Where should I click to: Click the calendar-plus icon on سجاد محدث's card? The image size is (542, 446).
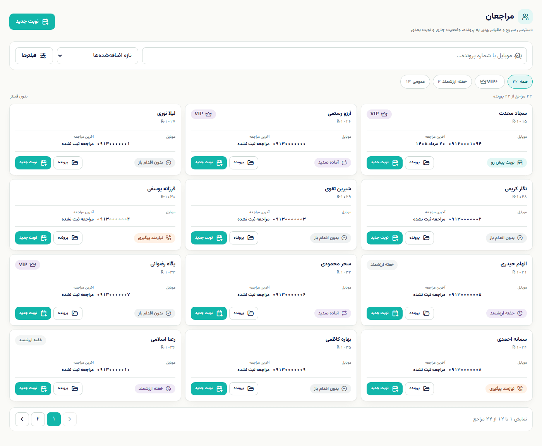click(395, 163)
